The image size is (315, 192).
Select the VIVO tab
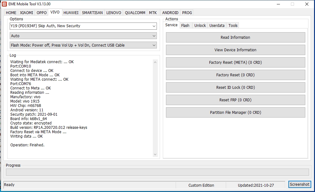pyautogui.click(x=55, y=12)
